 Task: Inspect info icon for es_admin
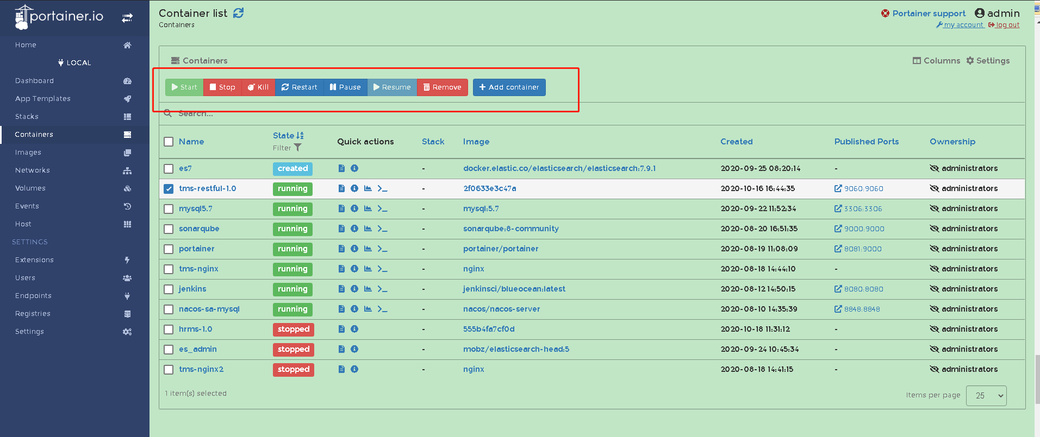point(354,349)
